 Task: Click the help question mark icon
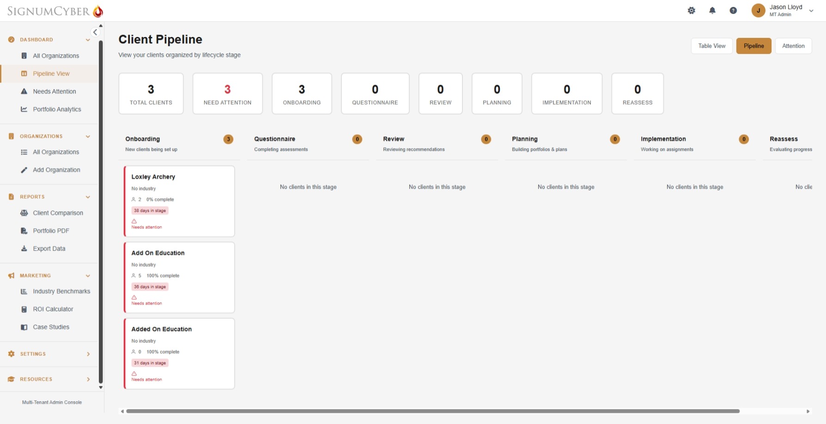click(x=733, y=10)
